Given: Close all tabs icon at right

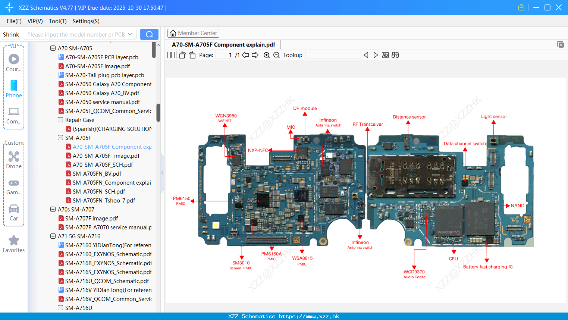Looking at the screenshot, I should pos(560,44).
